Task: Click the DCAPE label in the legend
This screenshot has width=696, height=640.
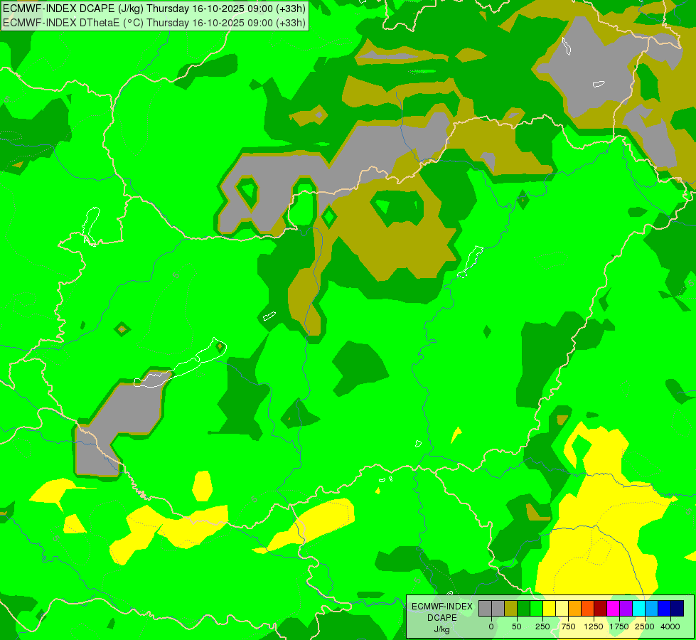Action: (x=442, y=618)
